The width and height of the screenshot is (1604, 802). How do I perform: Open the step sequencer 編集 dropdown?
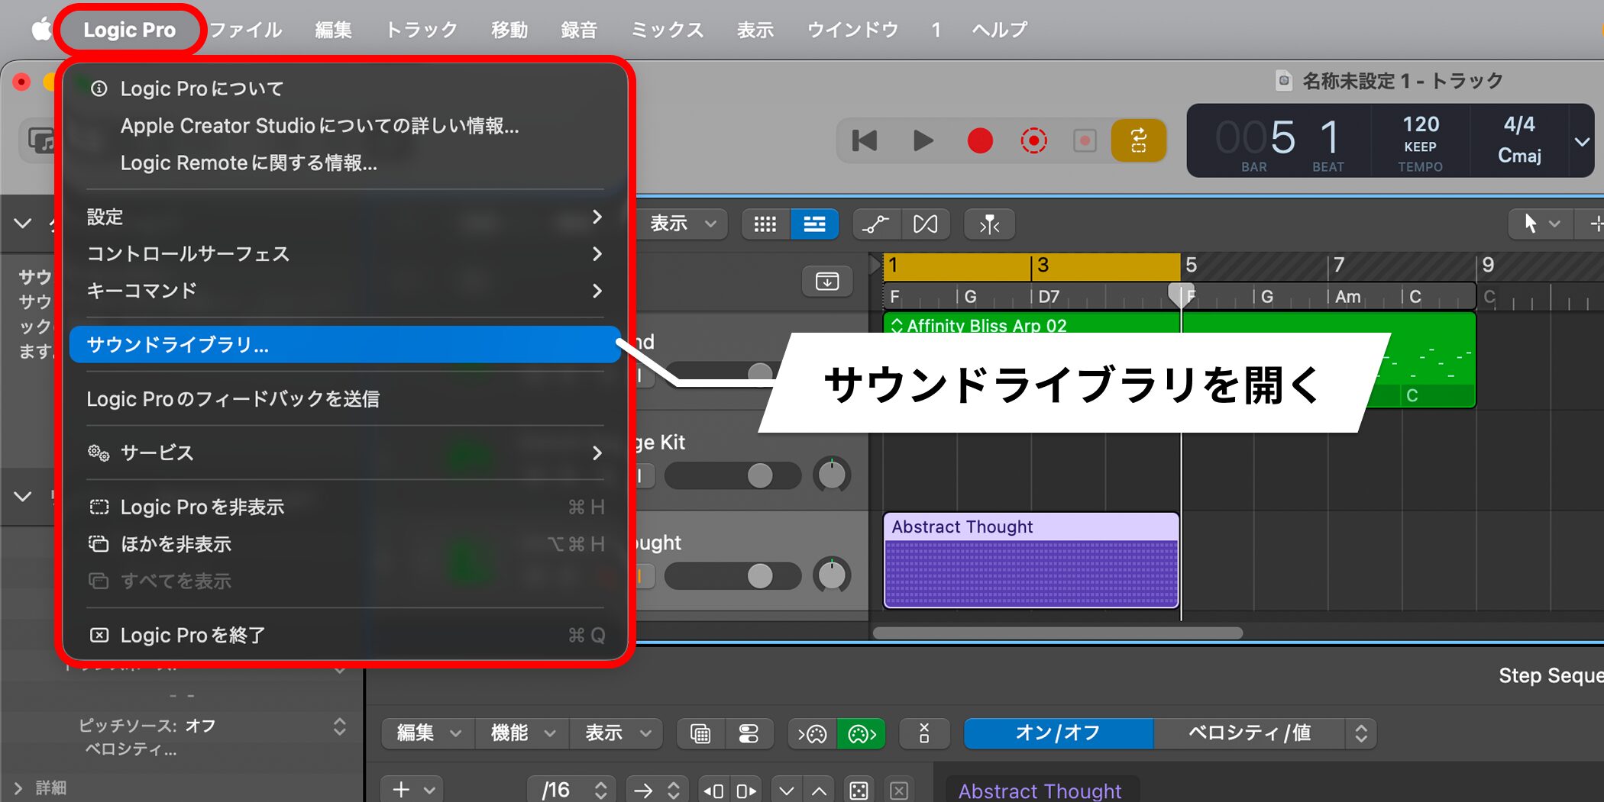[428, 733]
